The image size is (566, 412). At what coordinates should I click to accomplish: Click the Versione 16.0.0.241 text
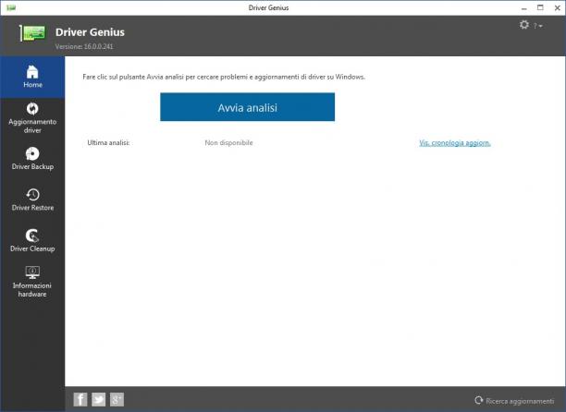click(x=84, y=46)
